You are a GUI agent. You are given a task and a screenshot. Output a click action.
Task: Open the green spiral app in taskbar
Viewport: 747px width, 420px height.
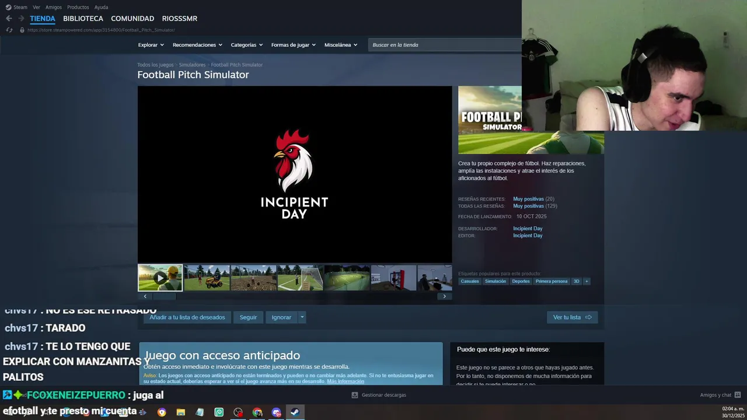[219, 412]
